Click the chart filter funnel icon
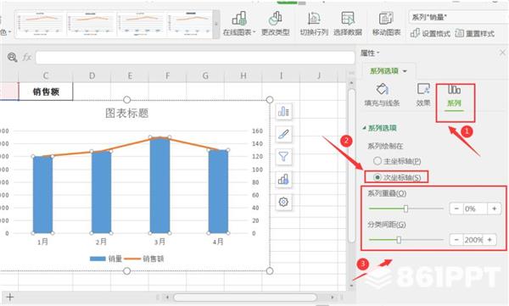 point(283,157)
